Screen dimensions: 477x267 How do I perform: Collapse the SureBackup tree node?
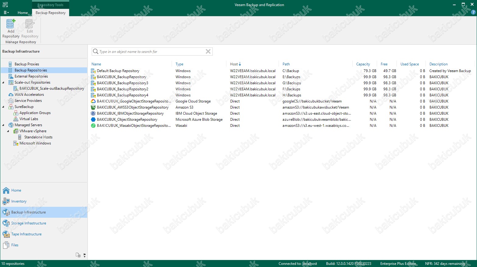click(3, 107)
